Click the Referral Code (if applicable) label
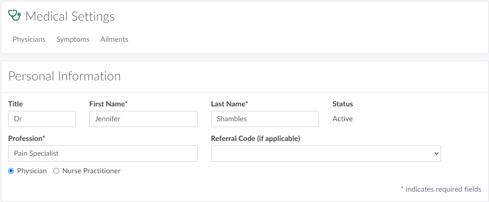 click(255, 138)
